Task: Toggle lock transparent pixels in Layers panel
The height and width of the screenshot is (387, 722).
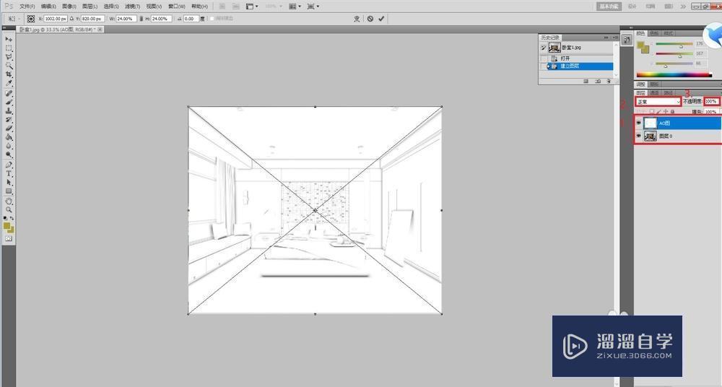Action: 651,111
